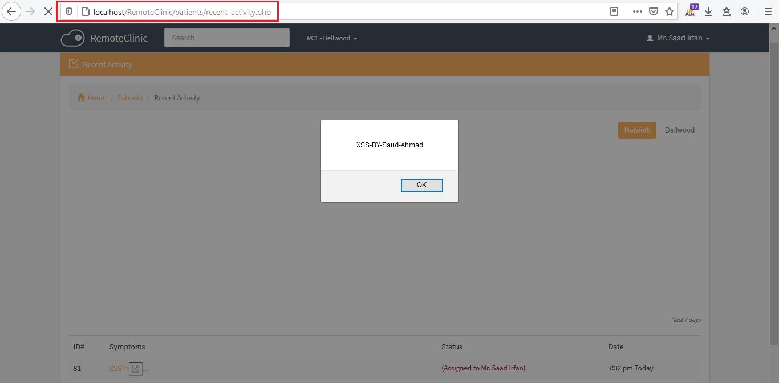The image size is (779, 383).
Task: Click the Status column header
Action: pyautogui.click(x=452, y=347)
